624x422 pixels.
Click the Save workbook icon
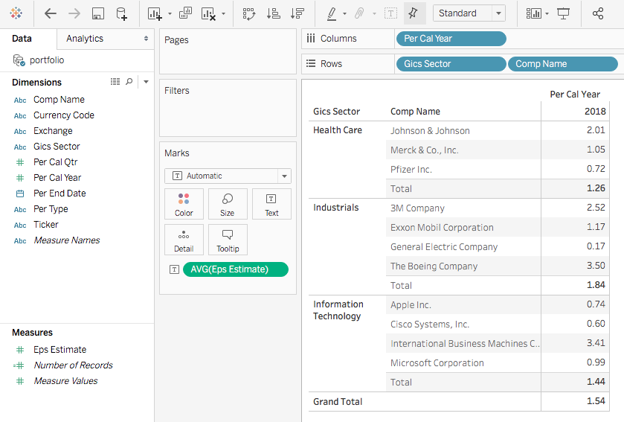click(x=97, y=13)
